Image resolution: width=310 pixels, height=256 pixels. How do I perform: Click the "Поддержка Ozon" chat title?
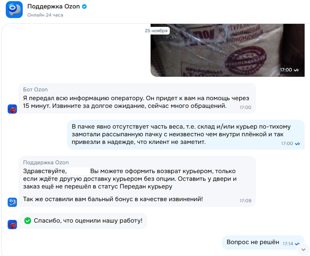pos(54,7)
